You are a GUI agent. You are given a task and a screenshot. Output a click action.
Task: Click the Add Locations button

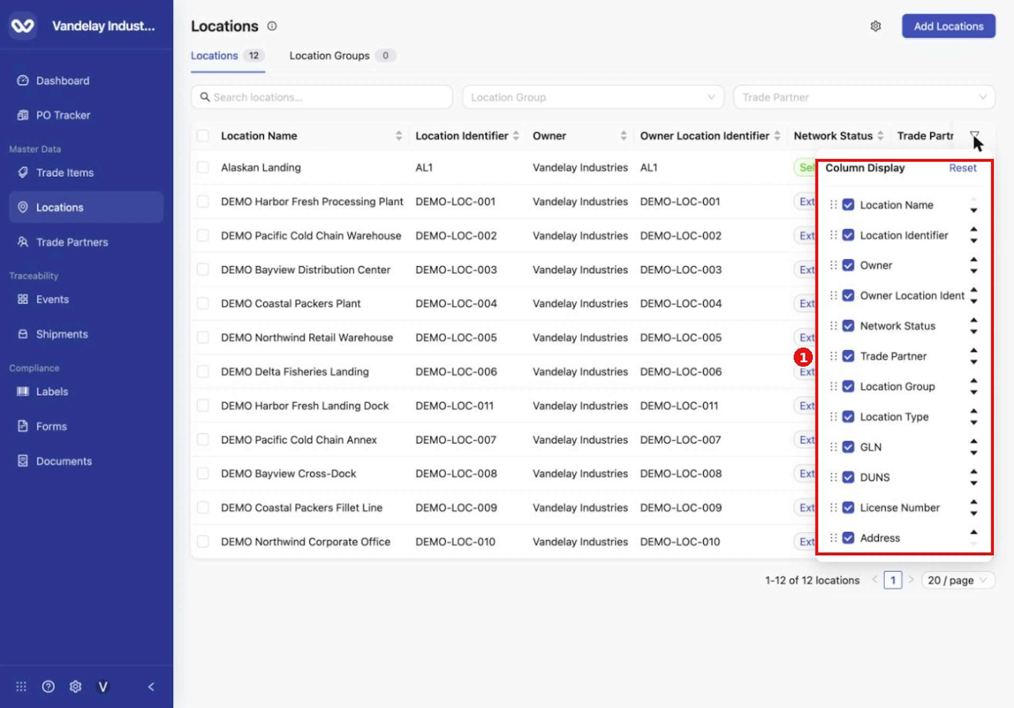coord(949,26)
